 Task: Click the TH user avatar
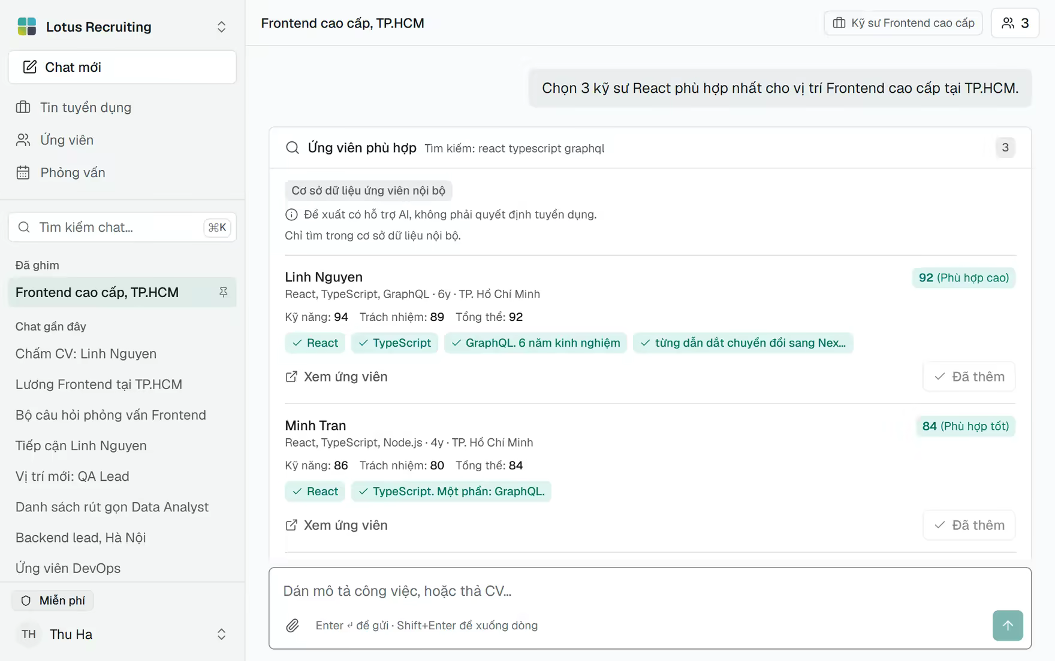coord(29,634)
